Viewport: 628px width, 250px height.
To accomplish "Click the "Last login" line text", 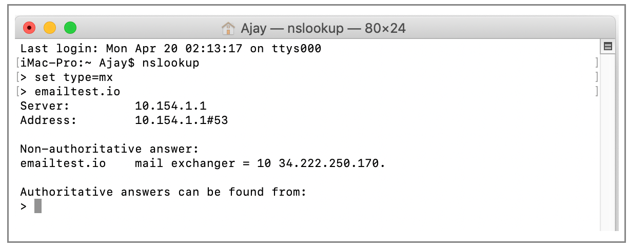I will (171, 49).
